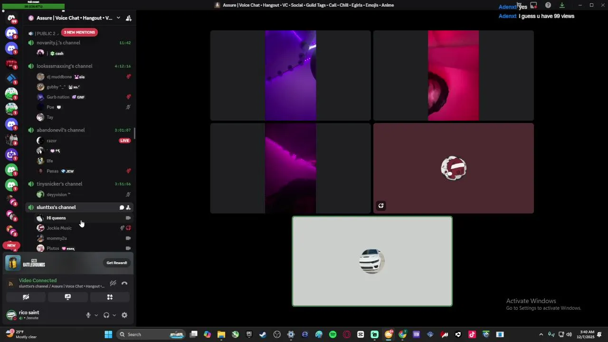The image size is (608, 342).
Task: Expand the Assure server name dropdown
Action: (x=118, y=18)
